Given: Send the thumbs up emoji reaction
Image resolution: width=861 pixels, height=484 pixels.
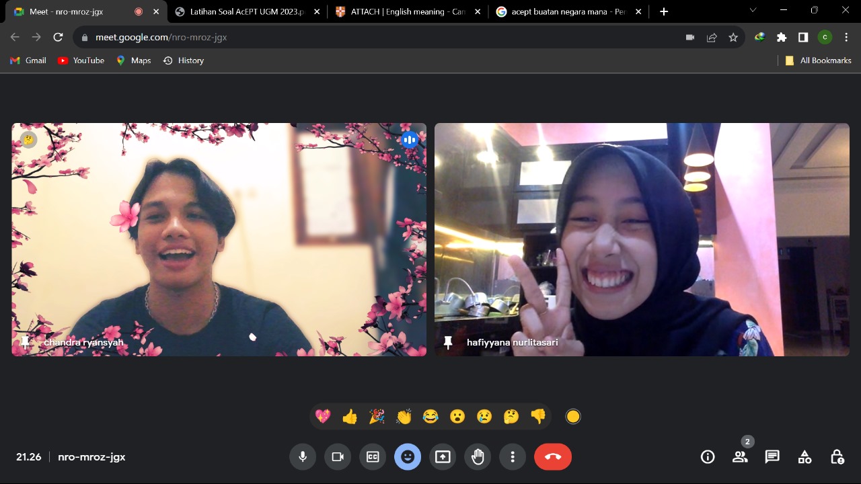Looking at the screenshot, I should pos(350,417).
